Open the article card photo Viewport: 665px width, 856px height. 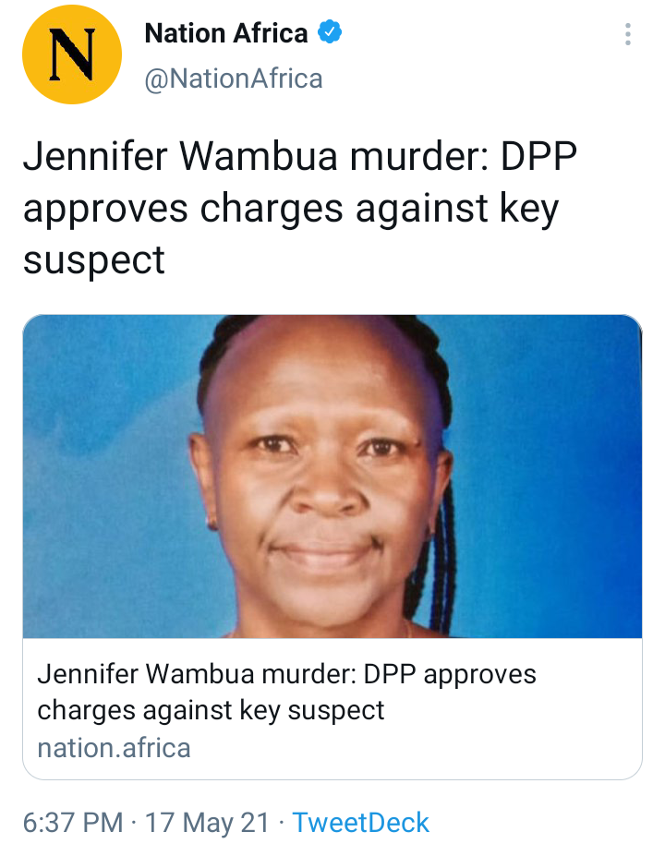(332, 476)
